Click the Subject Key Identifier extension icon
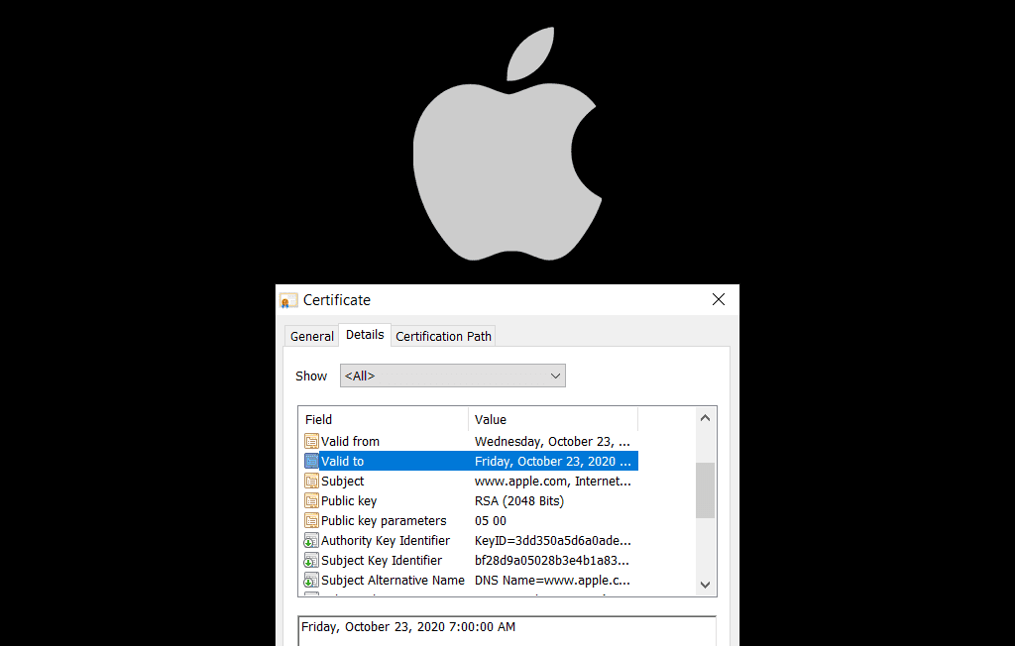 pyautogui.click(x=311, y=561)
